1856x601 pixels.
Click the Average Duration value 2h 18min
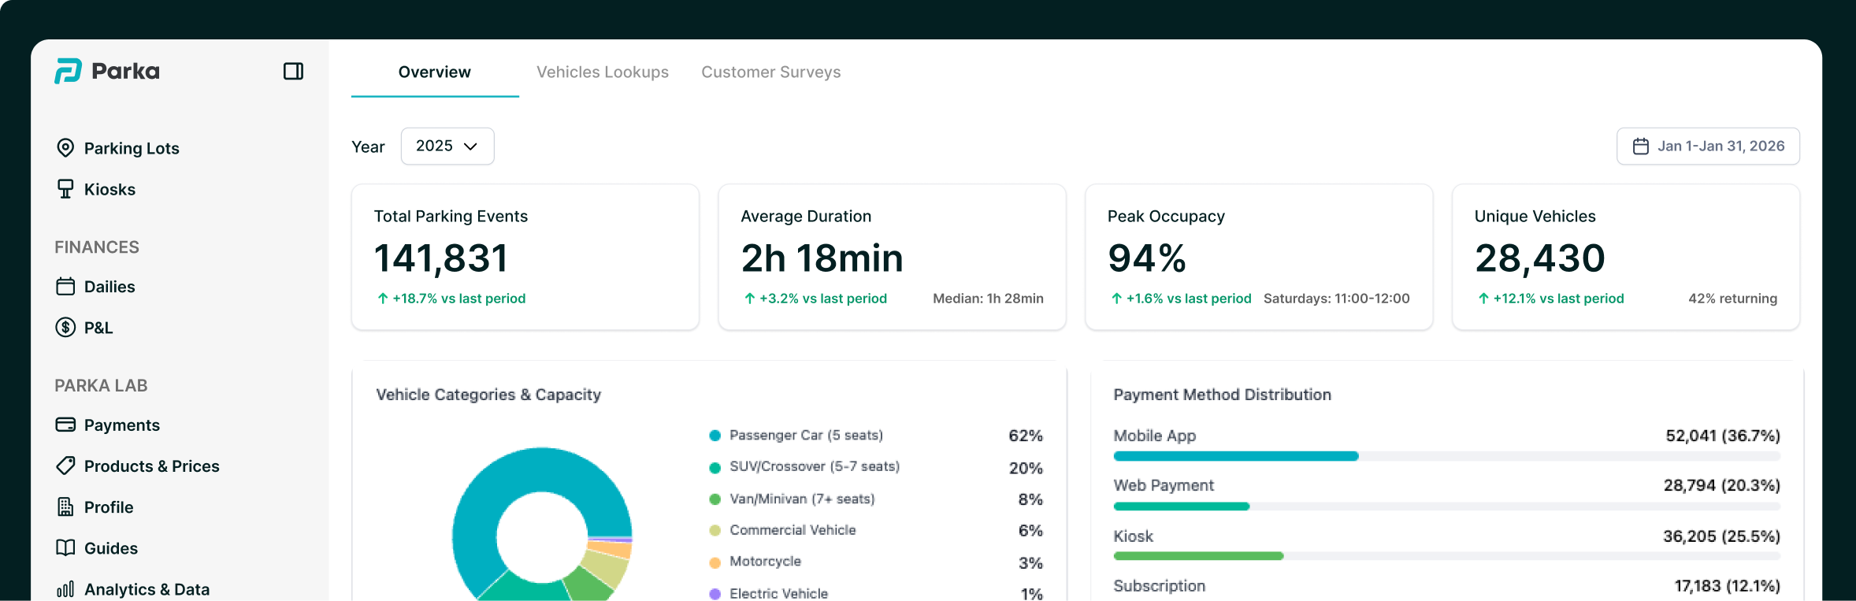822,258
